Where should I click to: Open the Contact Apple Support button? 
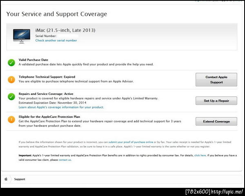point(216,79)
